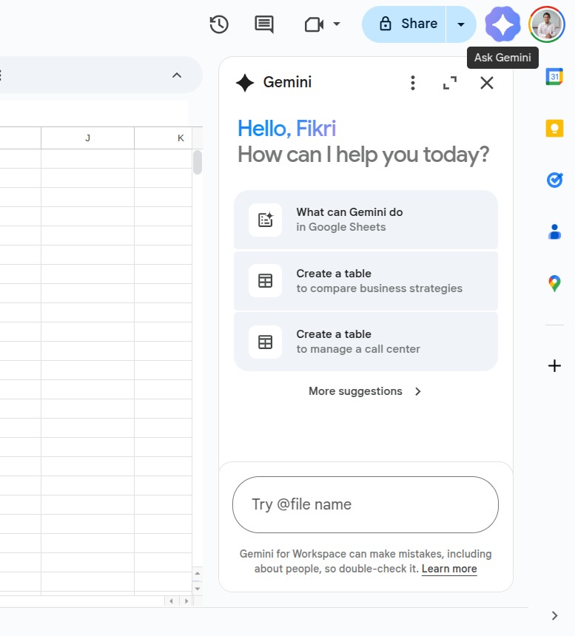Open Gemini panel three-dot options menu
Screen dimensions: 575x636
tap(413, 83)
